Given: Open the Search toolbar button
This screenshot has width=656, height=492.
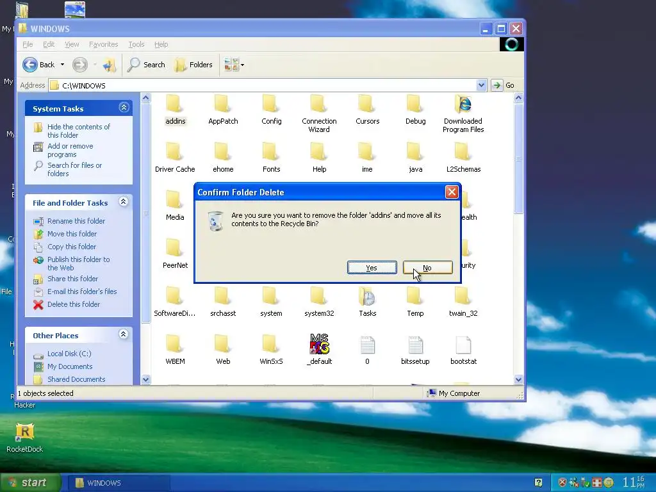Looking at the screenshot, I should [x=147, y=65].
